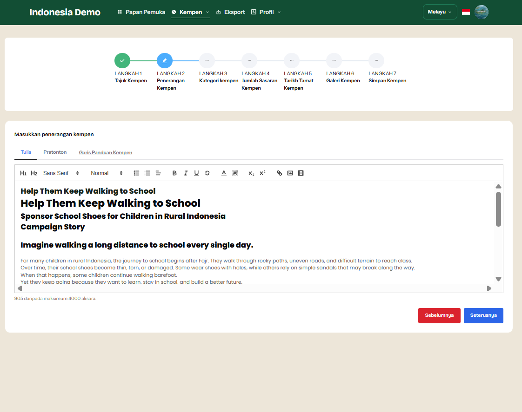Apply Heading 2 format in editor toolbar
This screenshot has width=522, height=412.
[34, 173]
